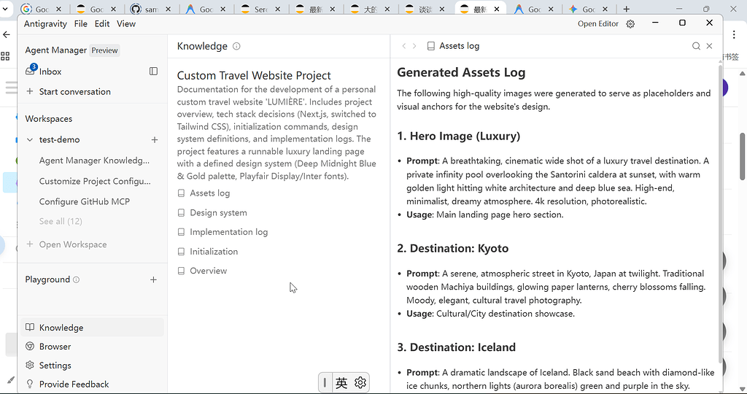
Task: Toggle the sidebar panel icon beside Inbox
Action: pyautogui.click(x=153, y=71)
